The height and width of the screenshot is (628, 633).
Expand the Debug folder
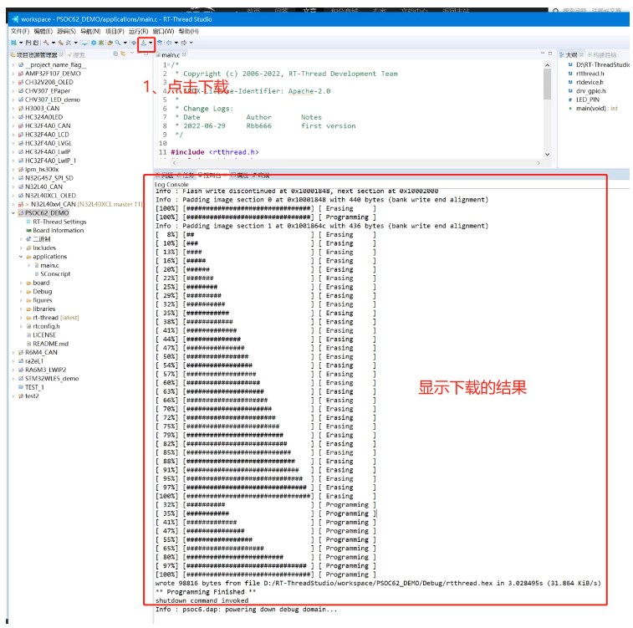[x=21, y=291]
